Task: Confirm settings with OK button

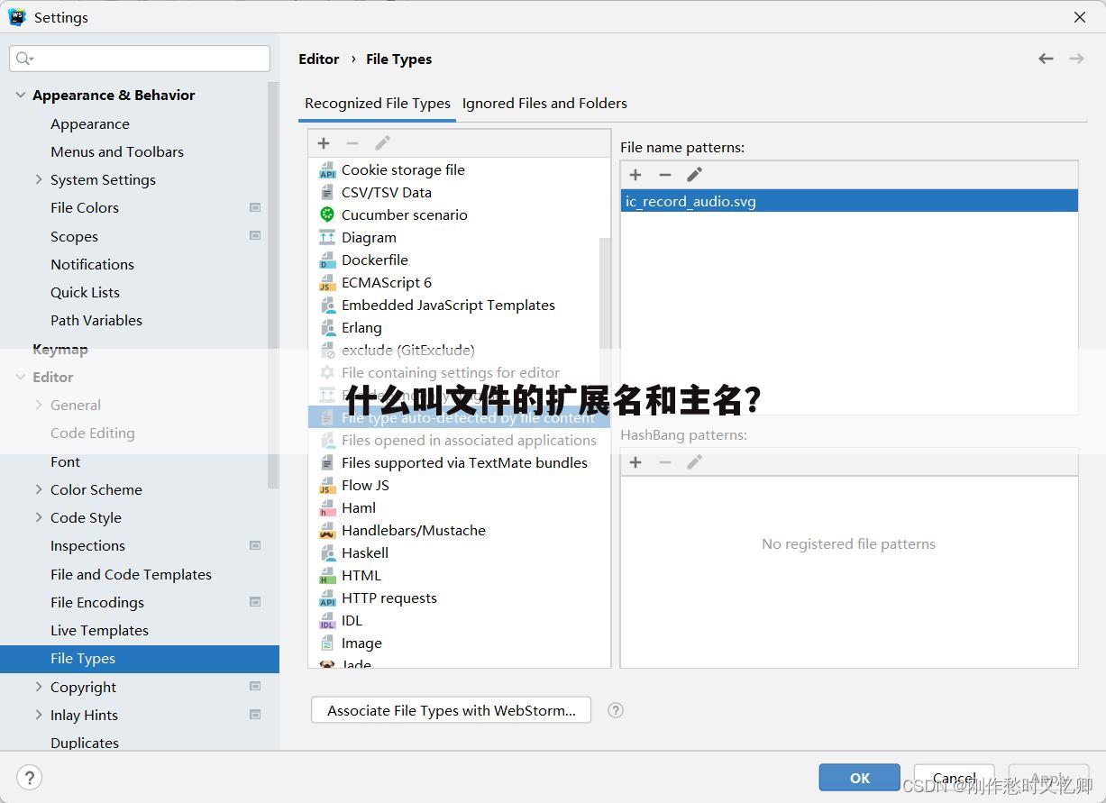Action: tap(860, 778)
